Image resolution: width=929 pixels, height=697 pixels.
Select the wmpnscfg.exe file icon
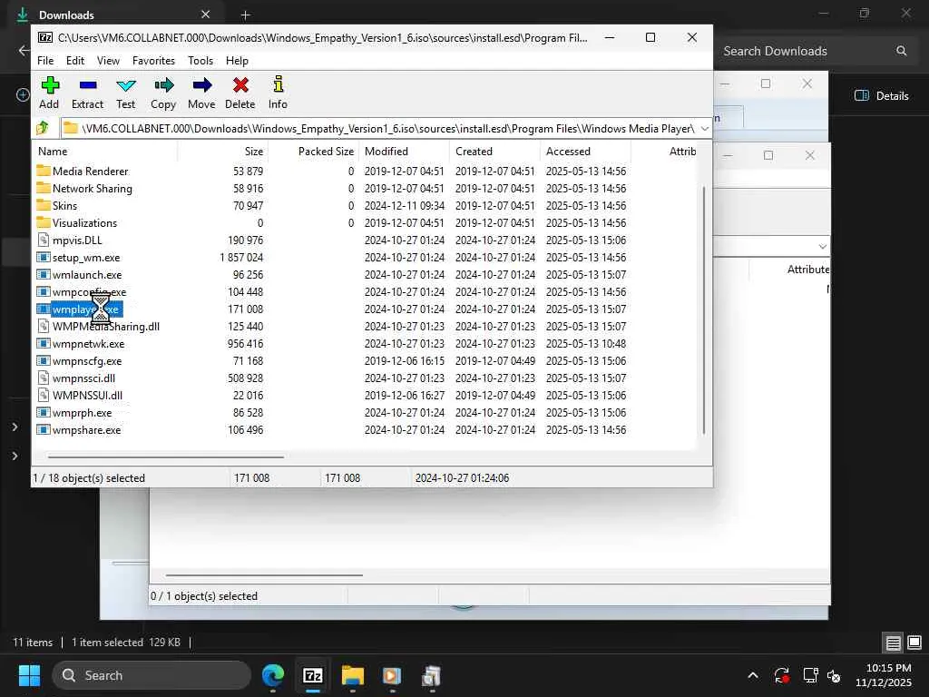click(x=44, y=360)
